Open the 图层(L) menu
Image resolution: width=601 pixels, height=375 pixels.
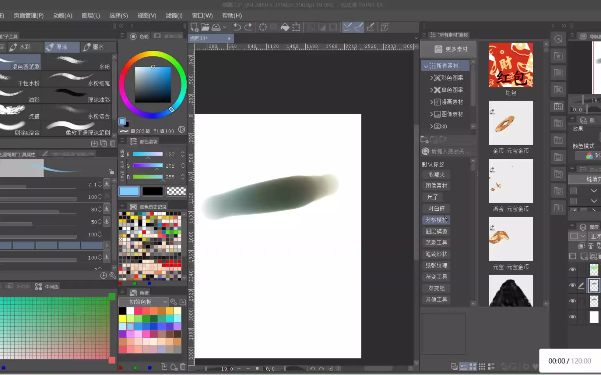[x=91, y=15]
